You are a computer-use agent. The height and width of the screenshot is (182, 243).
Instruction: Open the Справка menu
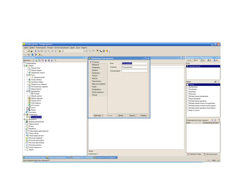(x=84, y=48)
